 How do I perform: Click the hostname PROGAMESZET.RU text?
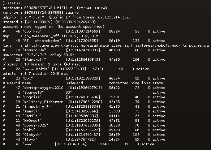pos(39,8)
